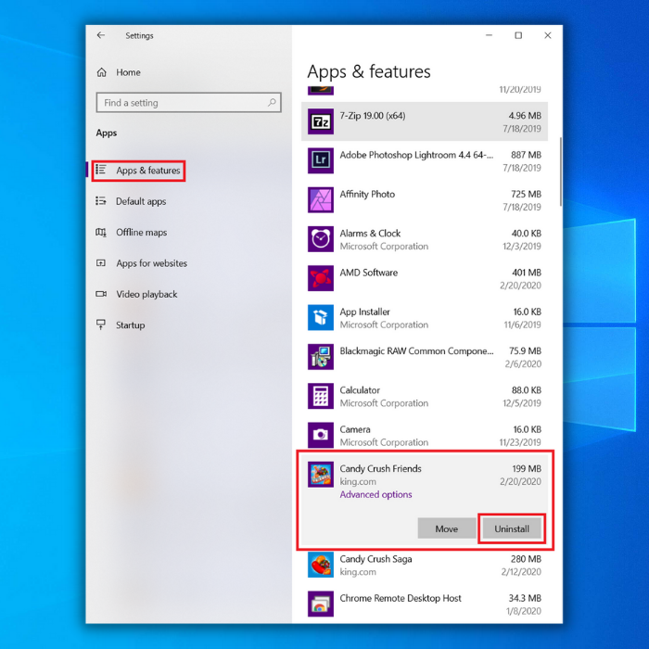Select the Affinity Photo name

(367, 194)
